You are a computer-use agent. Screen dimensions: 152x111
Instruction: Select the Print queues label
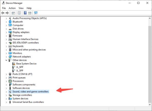(19, 78)
